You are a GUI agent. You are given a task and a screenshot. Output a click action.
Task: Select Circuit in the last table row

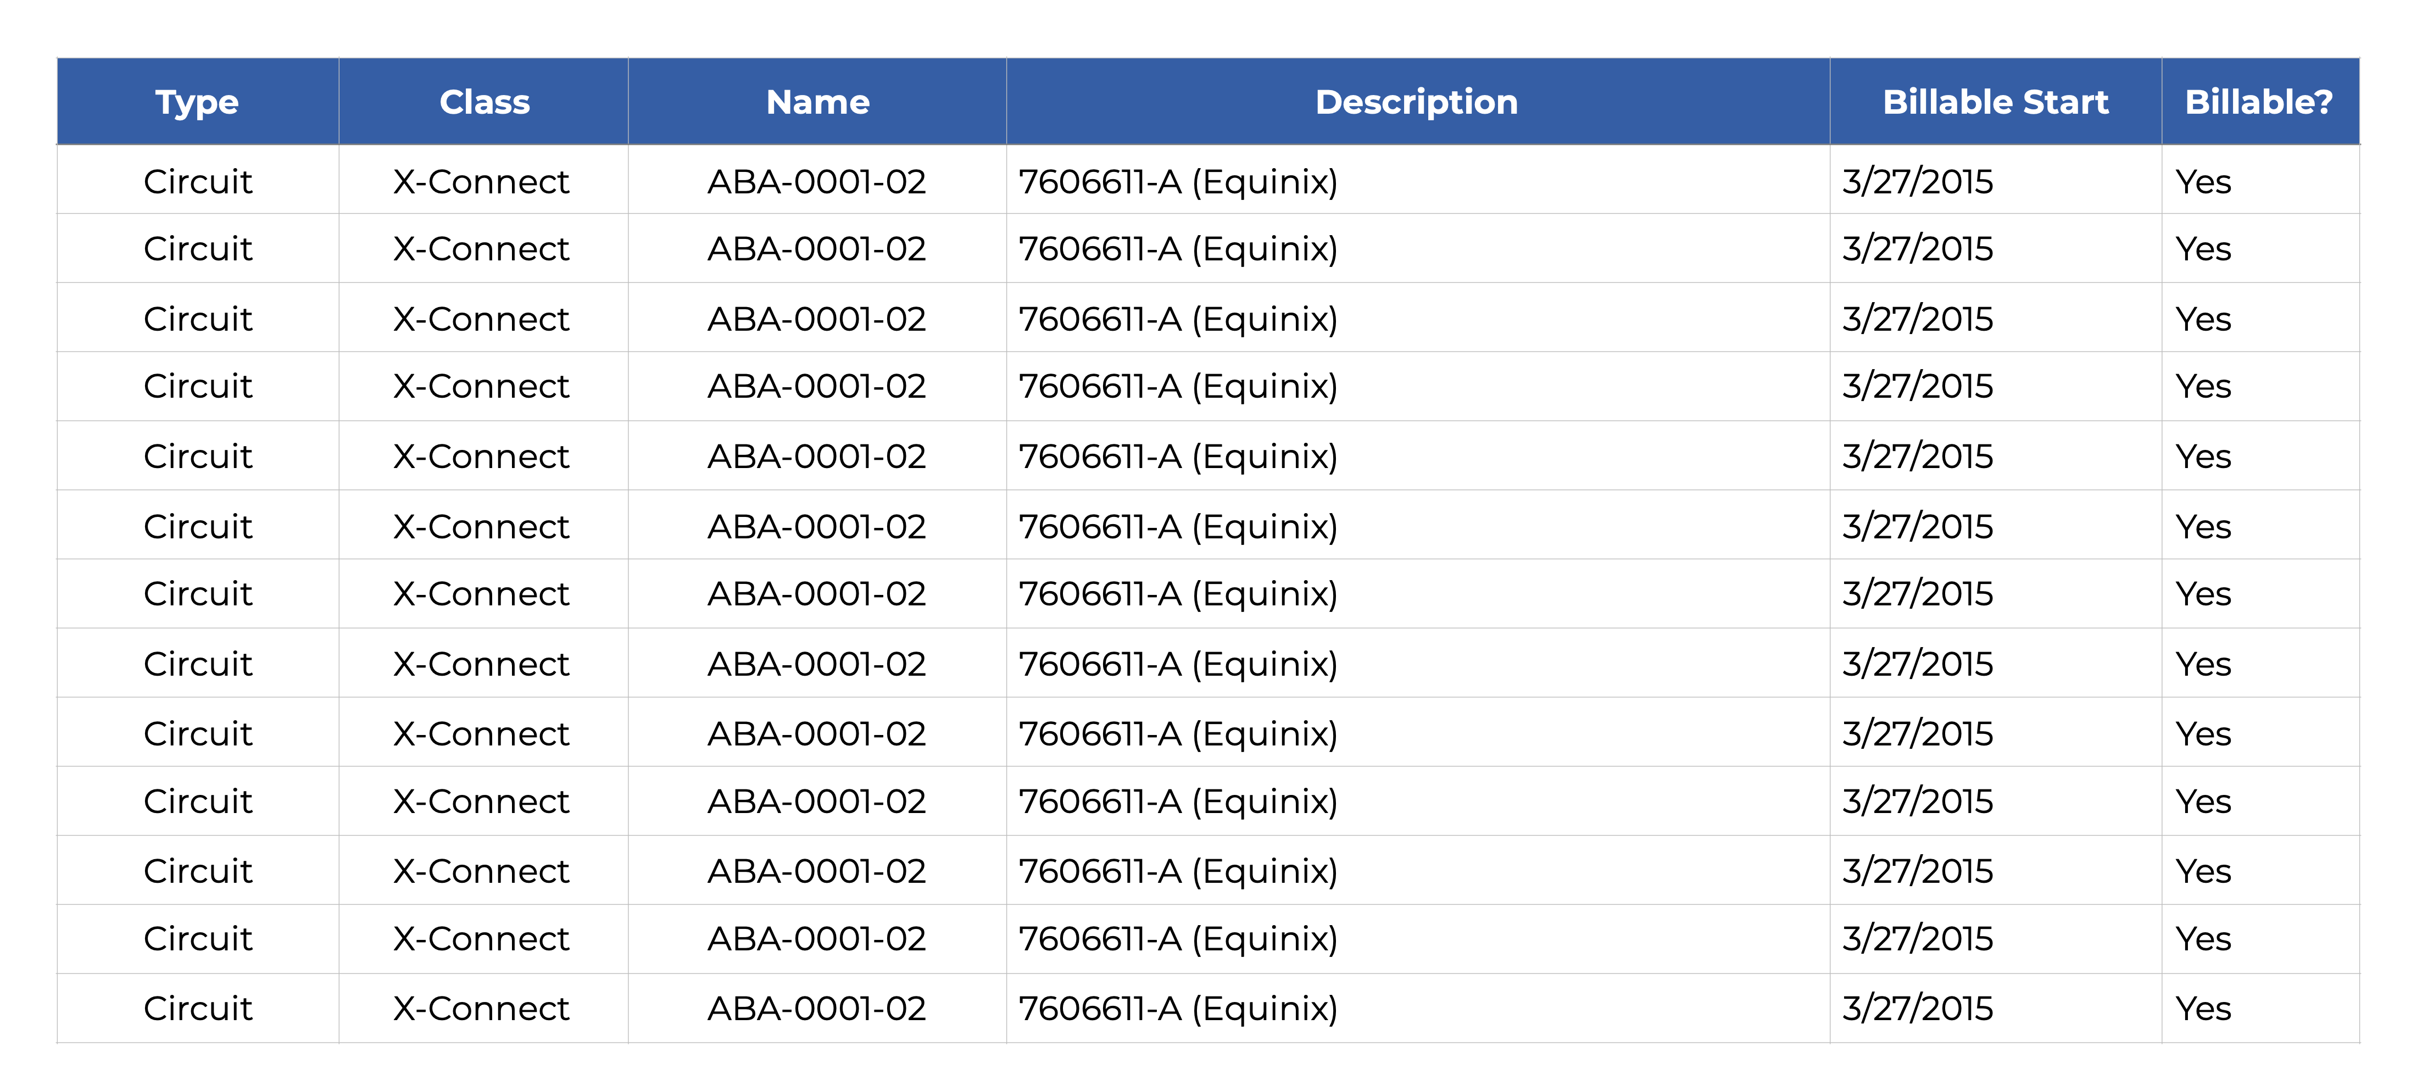tap(198, 1009)
